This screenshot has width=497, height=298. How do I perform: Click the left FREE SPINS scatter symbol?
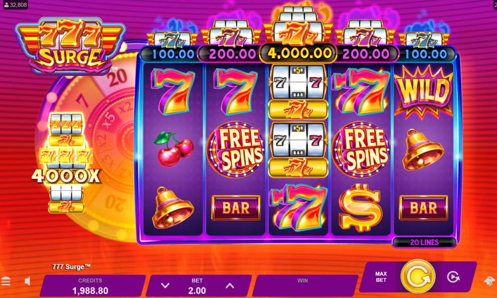click(x=236, y=149)
